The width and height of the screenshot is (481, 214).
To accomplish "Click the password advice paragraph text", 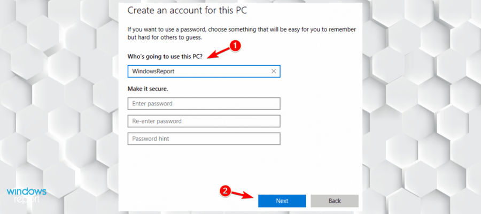I will coord(241,33).
